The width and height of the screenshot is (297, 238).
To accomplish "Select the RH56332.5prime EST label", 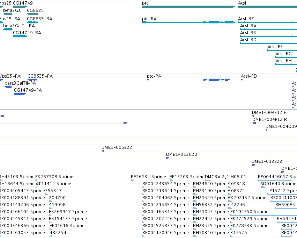I will [x=211, y=205].
